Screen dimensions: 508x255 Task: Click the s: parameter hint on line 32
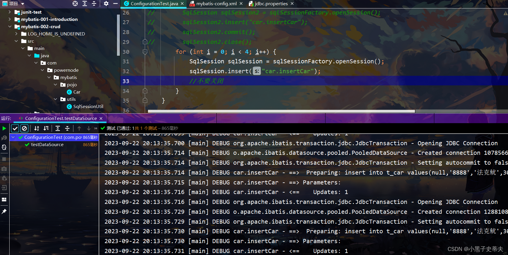click(257, 71)
